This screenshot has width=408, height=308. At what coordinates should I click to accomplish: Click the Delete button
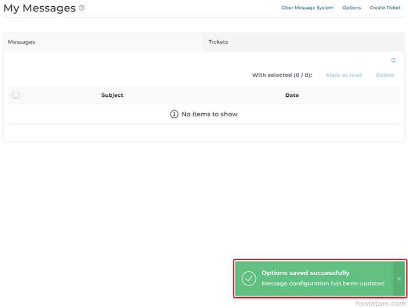[385, 75]
